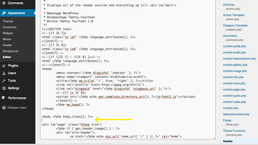
Task: Click the wp_head() line in code
Action: pos(73,105)
